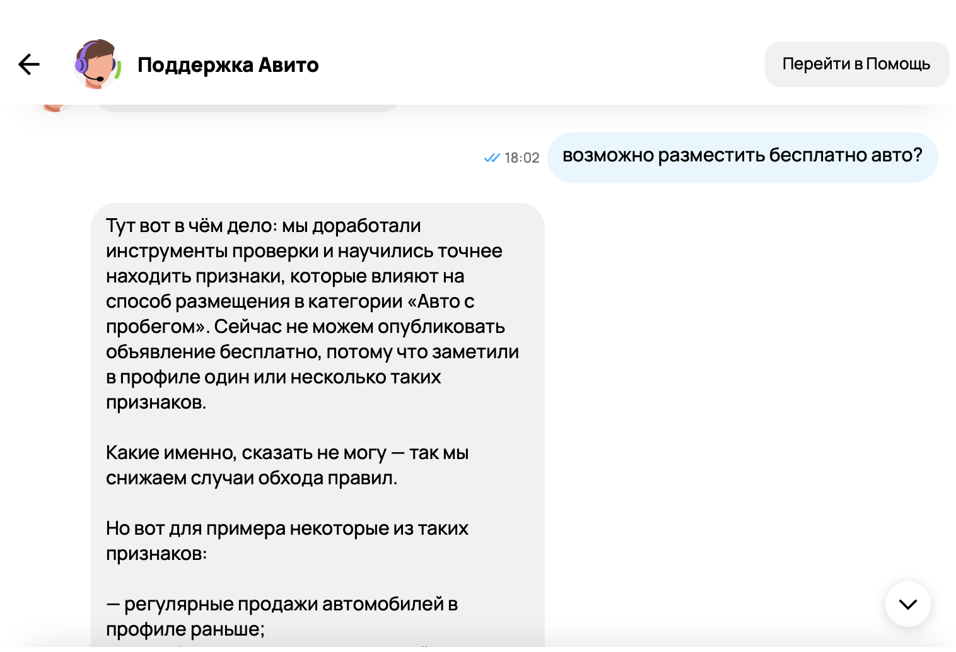956x652 pixels.
Task: Click the blue double-check read receipt
Action: (x=491, y=158)
